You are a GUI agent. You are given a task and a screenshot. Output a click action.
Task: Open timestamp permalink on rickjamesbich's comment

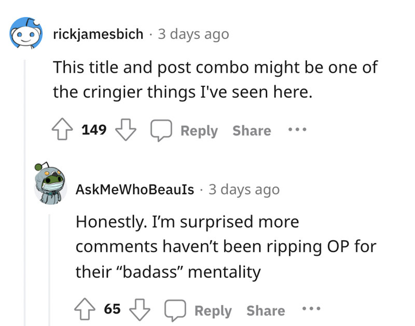tap(193, 34)
